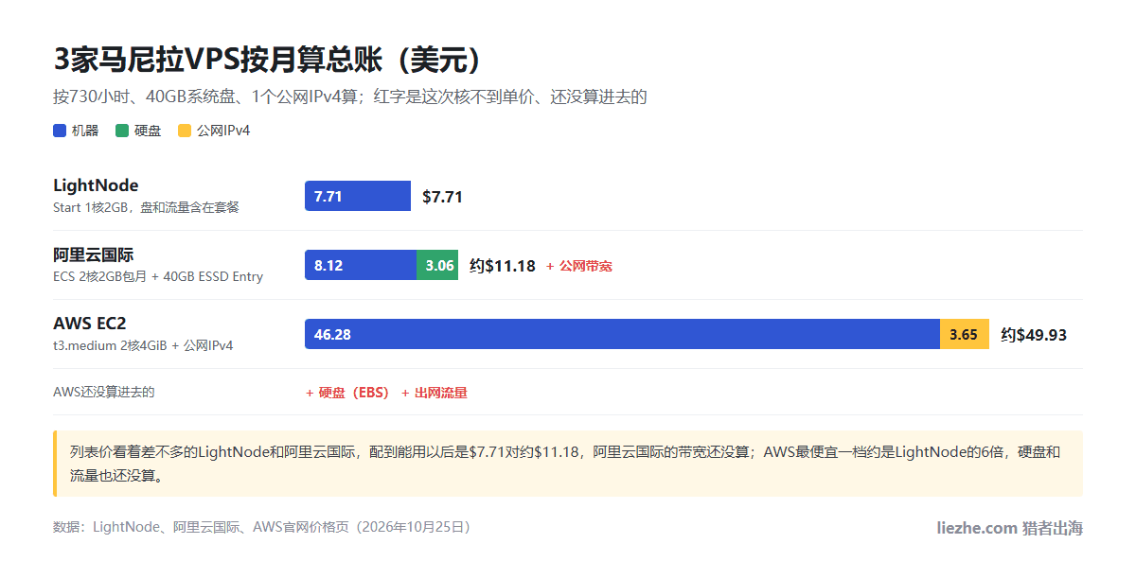This screenshot has height=579, width=1136.
Task: Click the red + 出网流量 note
Action: (x=435, y=392)
